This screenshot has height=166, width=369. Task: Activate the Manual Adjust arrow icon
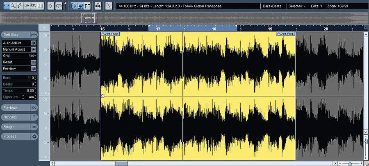click(x=34, y=49)
